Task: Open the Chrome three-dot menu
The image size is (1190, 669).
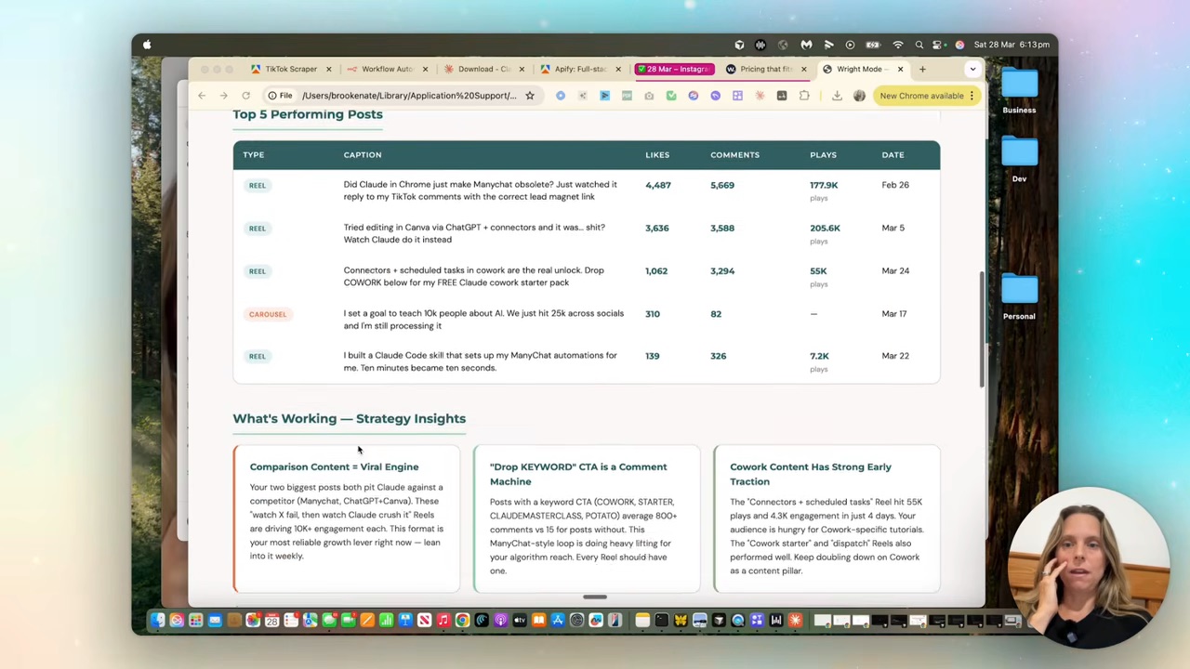Action: 972,96
